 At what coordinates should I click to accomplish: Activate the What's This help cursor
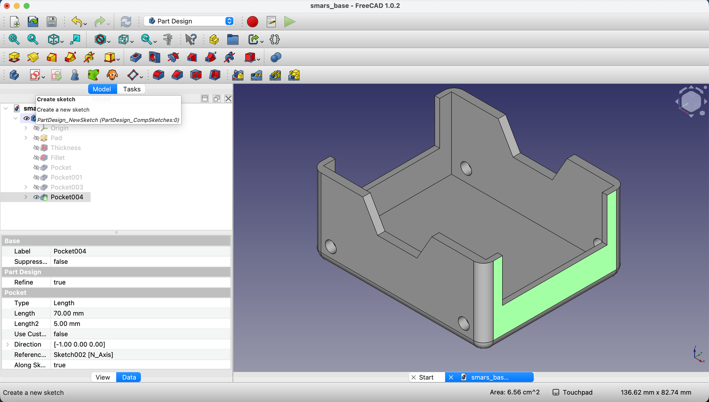click(191, 39)
